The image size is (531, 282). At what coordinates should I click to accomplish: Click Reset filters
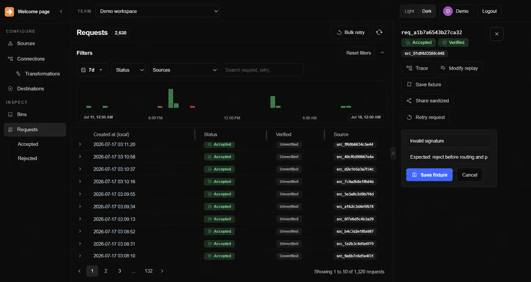[359, 53]
